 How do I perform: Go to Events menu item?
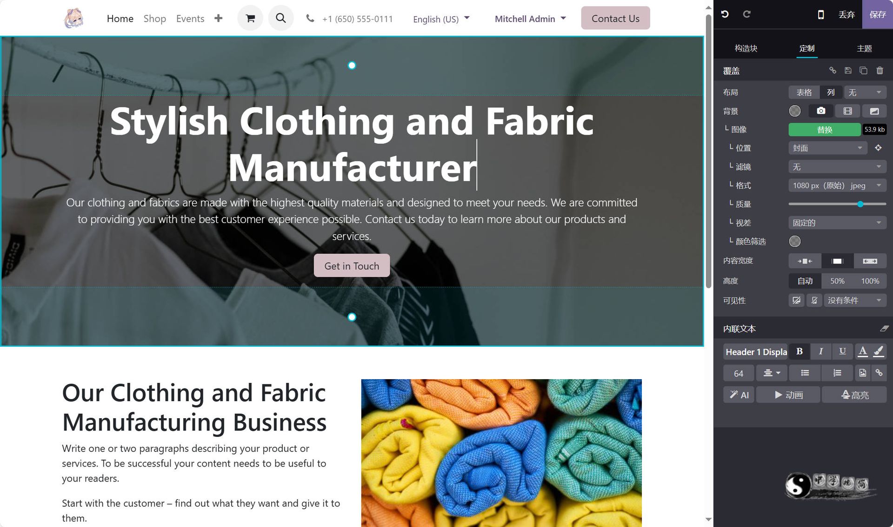coord(190,19)
